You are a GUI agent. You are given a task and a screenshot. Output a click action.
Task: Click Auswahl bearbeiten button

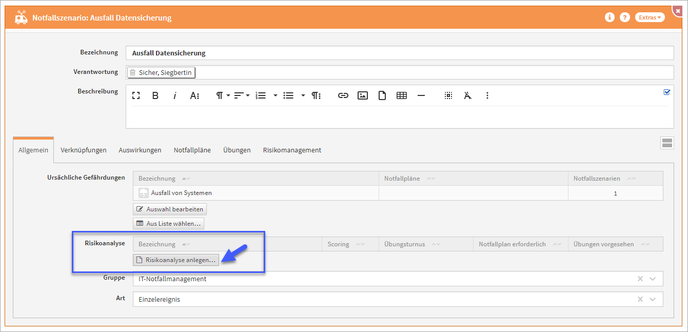point(170,209)
